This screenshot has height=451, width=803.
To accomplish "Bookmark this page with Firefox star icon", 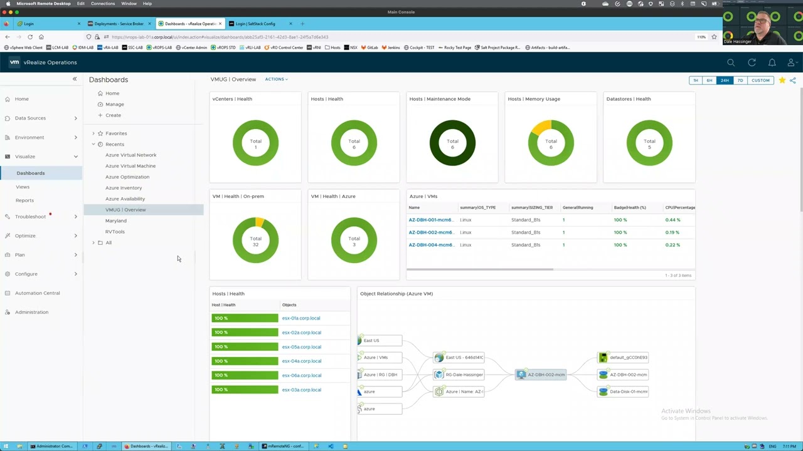I will pos(714,37).
